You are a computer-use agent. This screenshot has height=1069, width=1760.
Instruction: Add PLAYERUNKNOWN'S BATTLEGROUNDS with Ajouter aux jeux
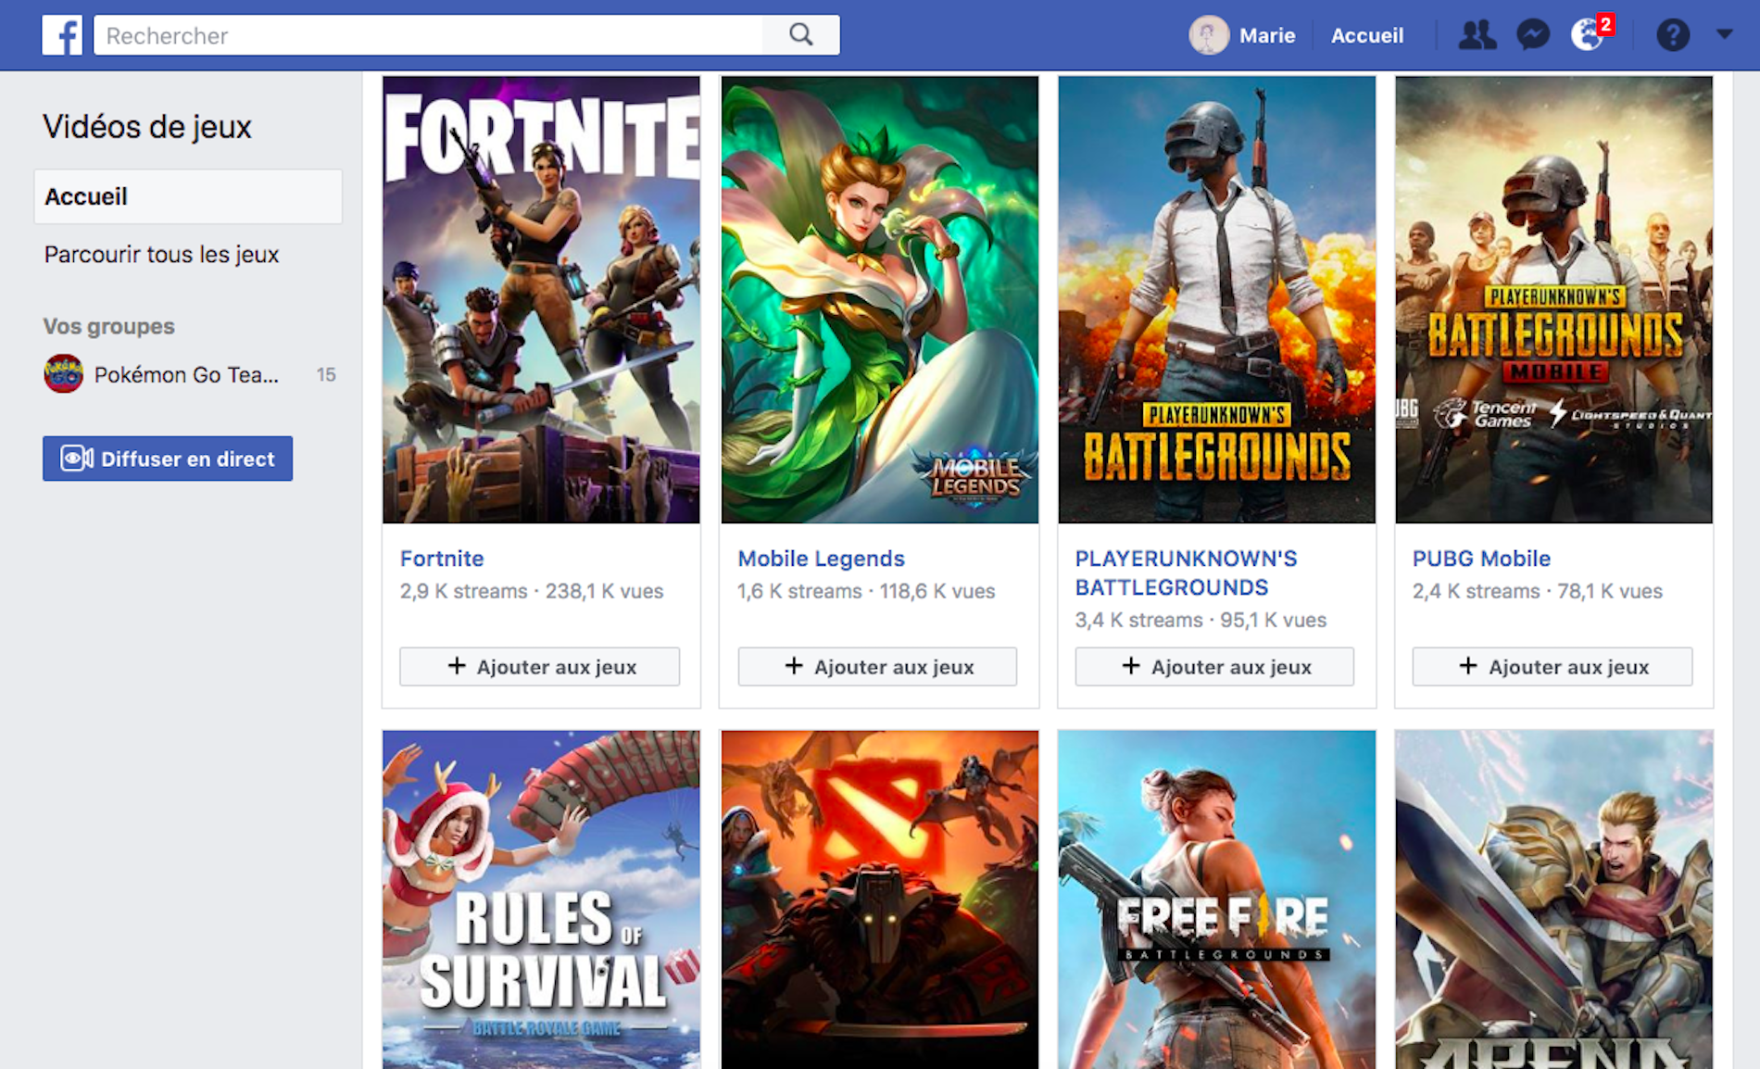pos(1214,667)
